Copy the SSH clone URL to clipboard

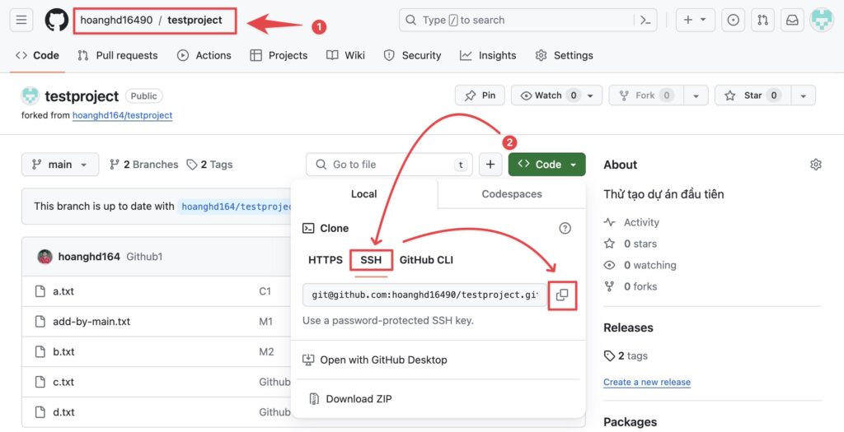(562, 295)
